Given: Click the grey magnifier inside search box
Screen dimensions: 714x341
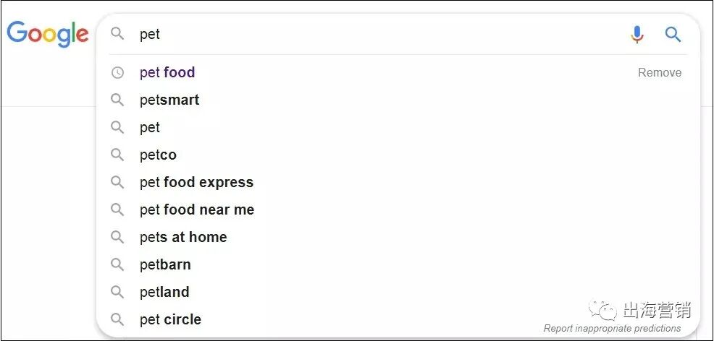Looking at the screenshot, I should click(x=117, y=34).
